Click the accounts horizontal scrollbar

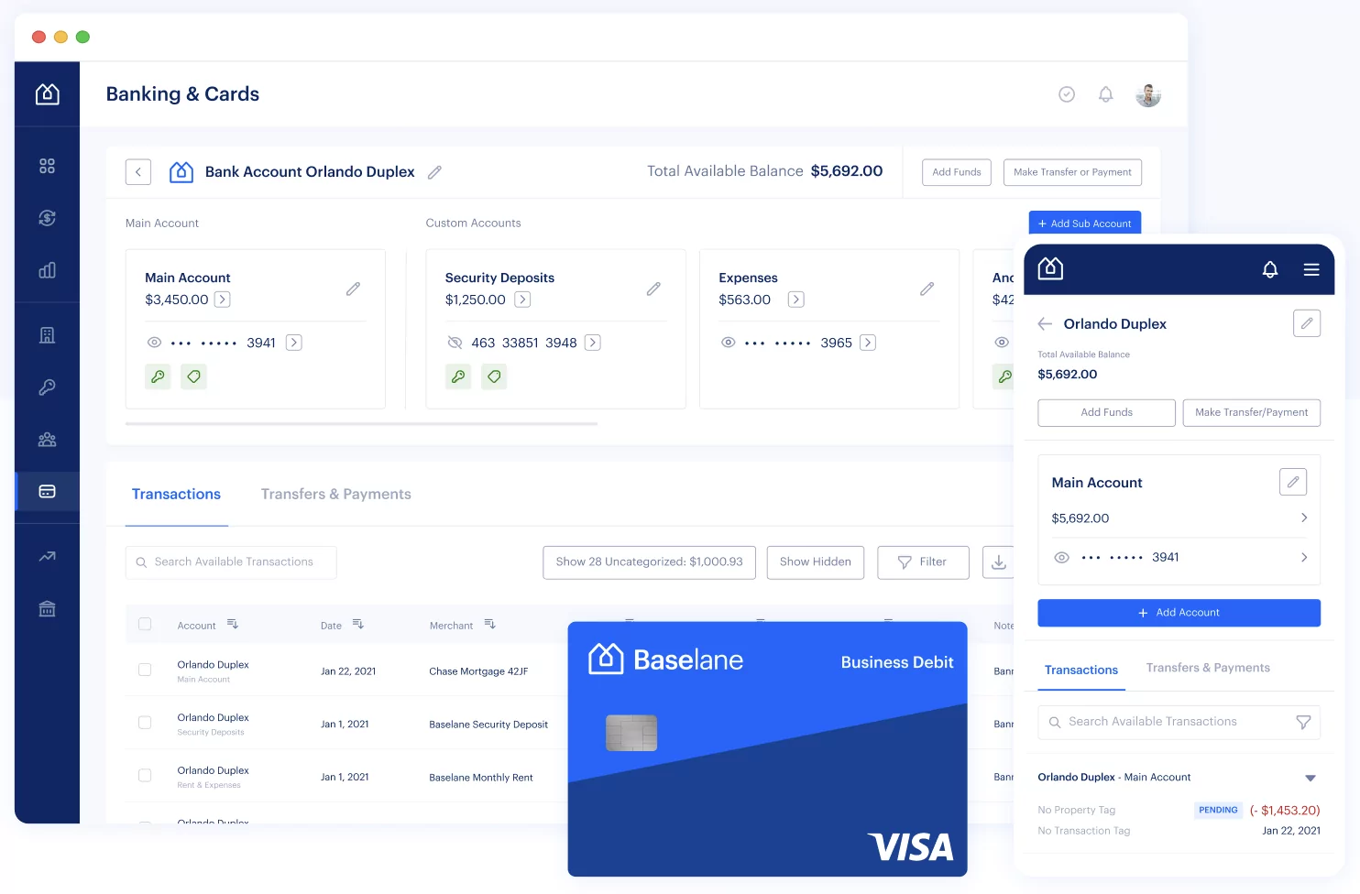pyautogui.click(x=361, y=424)
